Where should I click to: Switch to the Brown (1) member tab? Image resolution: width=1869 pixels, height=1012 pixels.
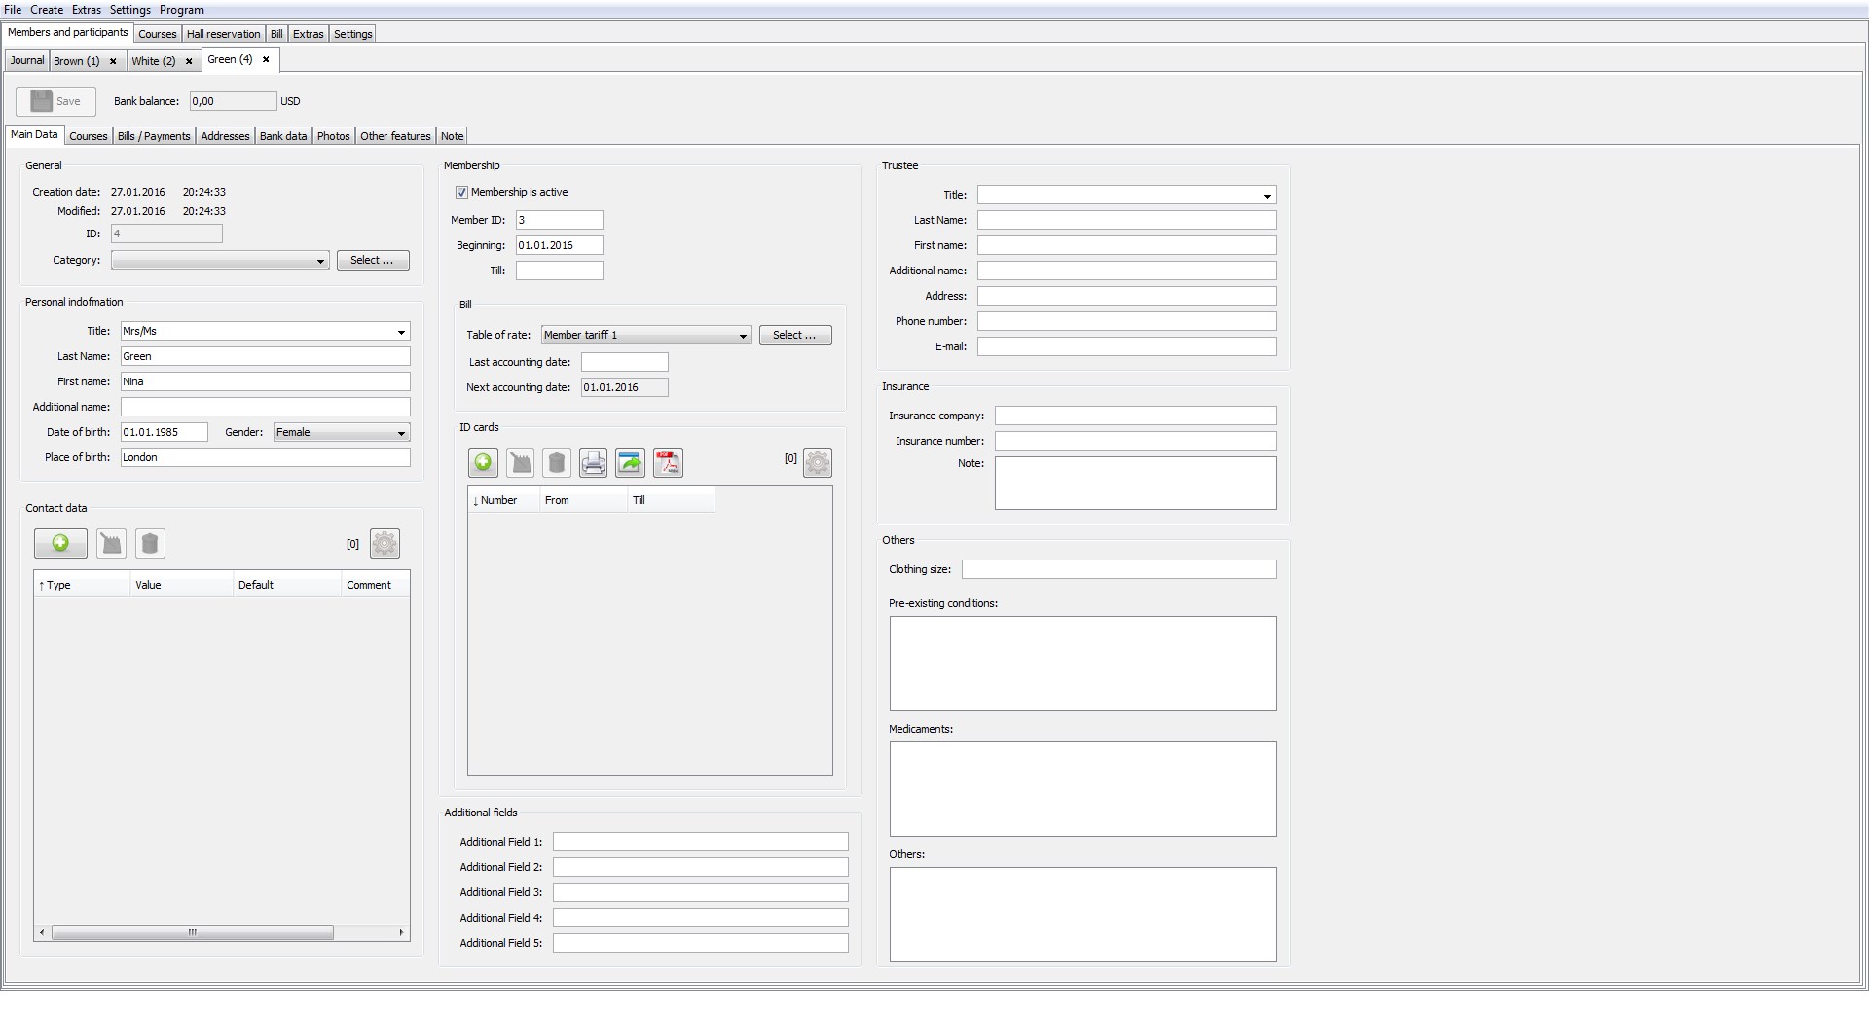[77, 61]
